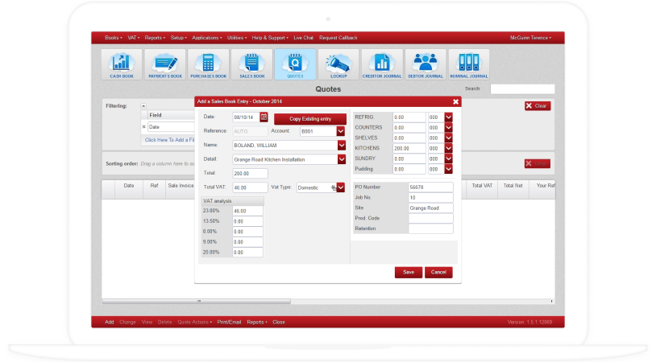Image resolution: width=656 pixels, height=362 pixels.
Task: Open the REFRIG. VAT code dropdown
Action: pos(449,117)
